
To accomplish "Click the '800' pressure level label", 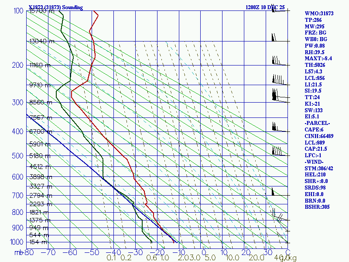I will [17, 212].
